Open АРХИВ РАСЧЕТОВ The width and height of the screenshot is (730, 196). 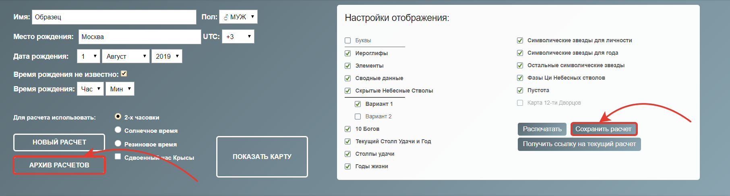pyautogui.click(x=59, y=165)
